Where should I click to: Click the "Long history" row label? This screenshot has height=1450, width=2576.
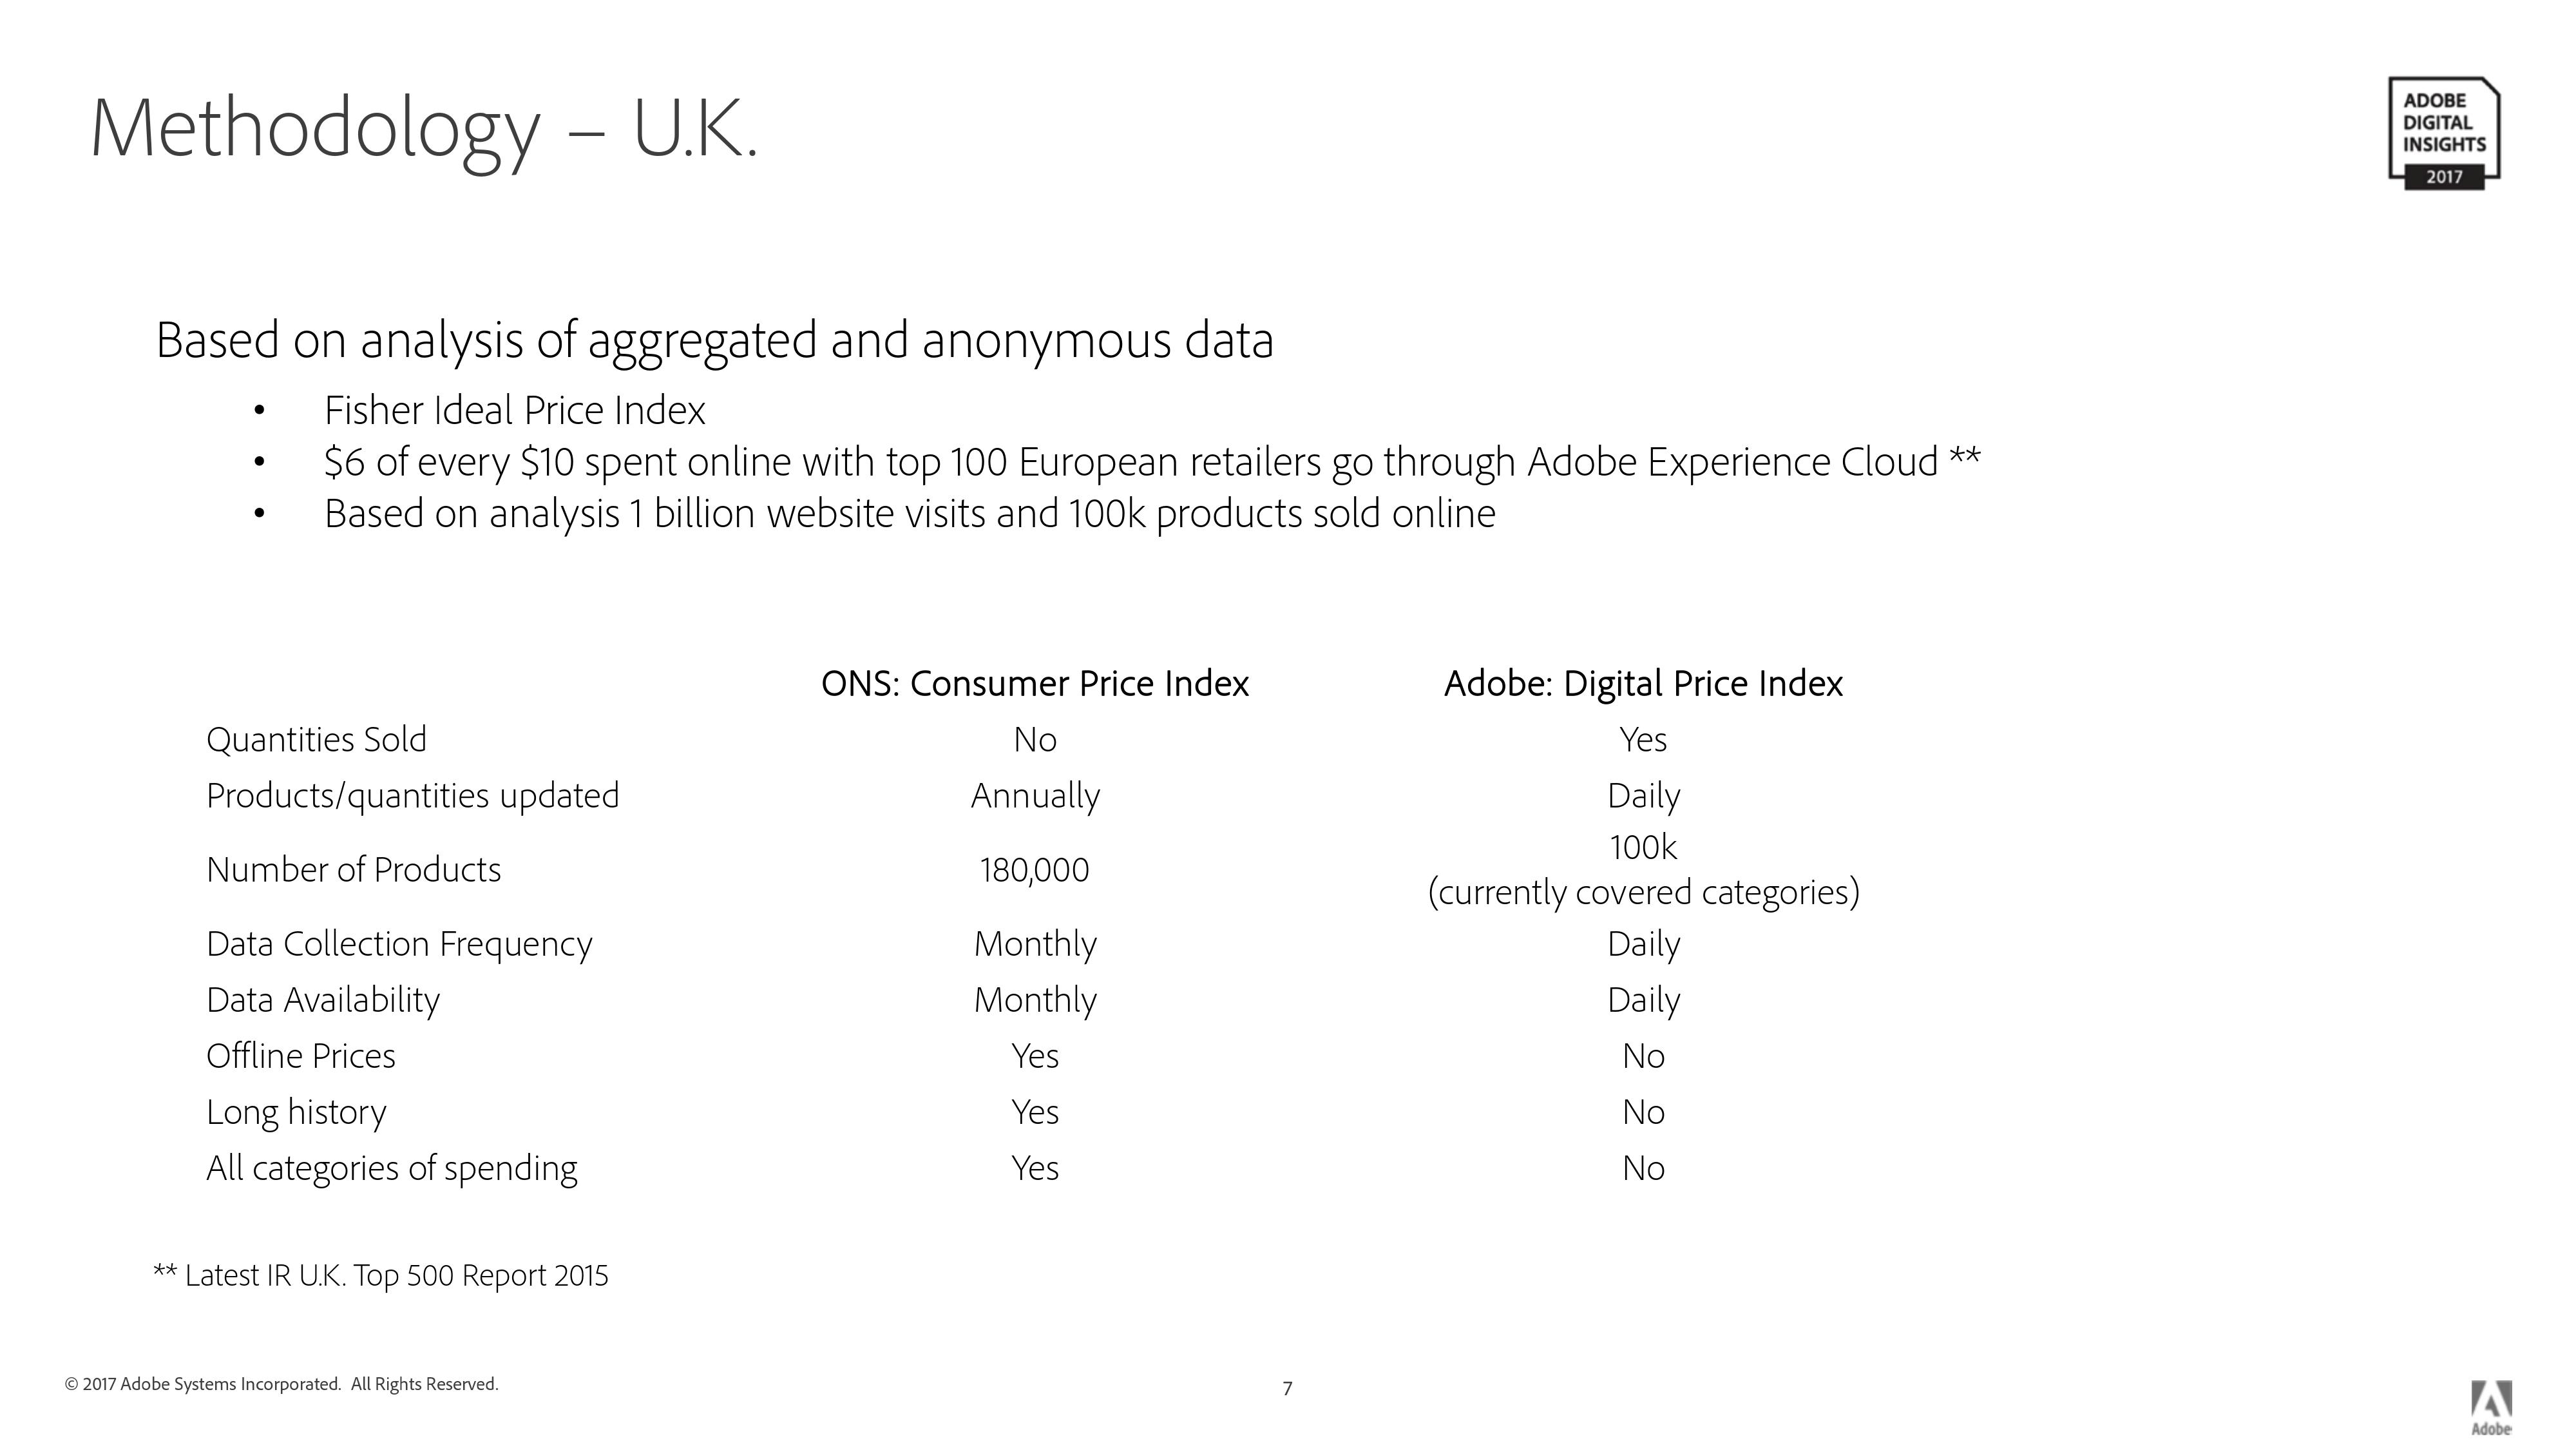296,1112
